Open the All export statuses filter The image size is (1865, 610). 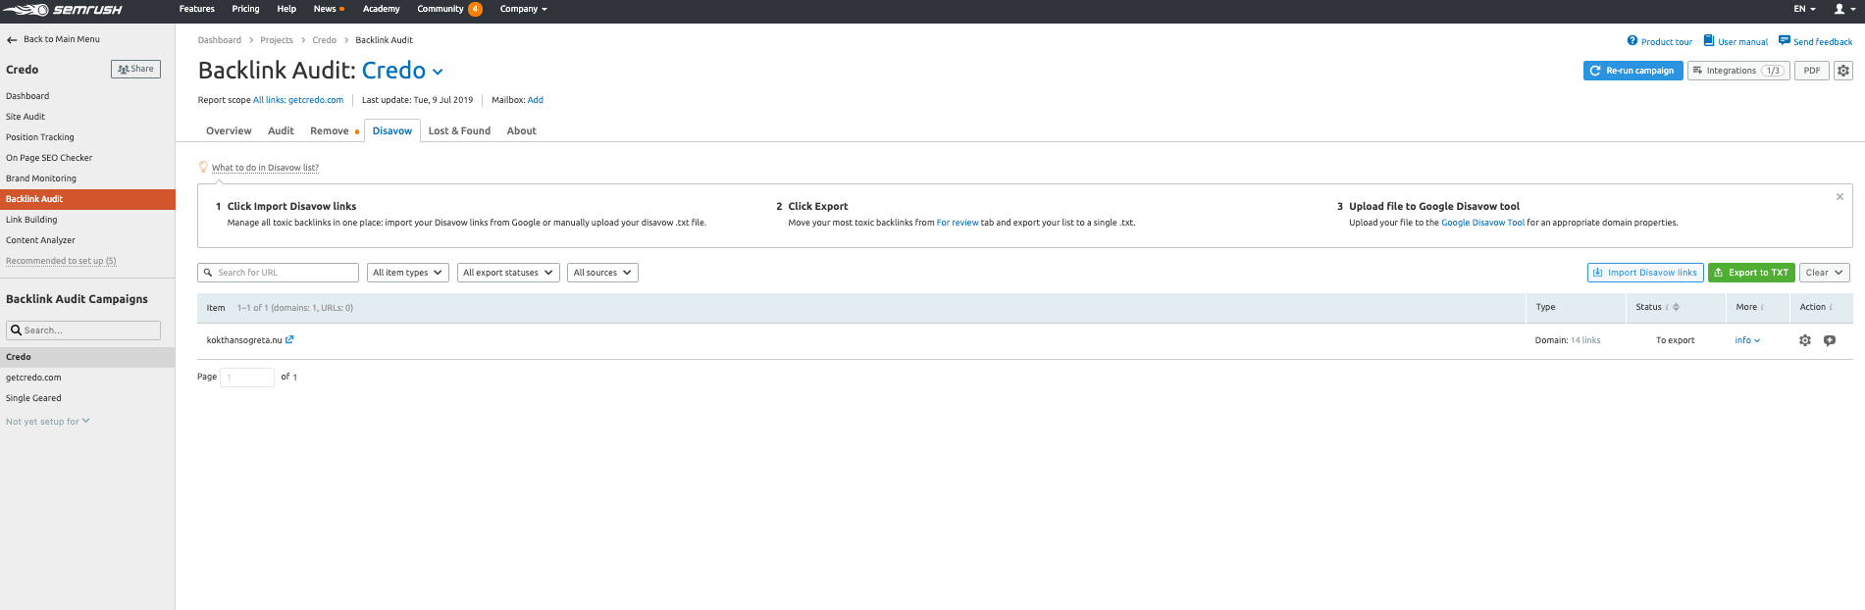(508, 273)
